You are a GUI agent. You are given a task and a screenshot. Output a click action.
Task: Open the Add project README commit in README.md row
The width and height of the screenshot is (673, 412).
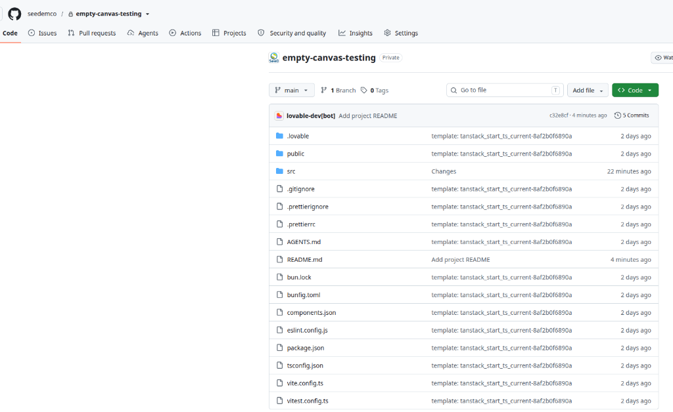tap(461, 260)
